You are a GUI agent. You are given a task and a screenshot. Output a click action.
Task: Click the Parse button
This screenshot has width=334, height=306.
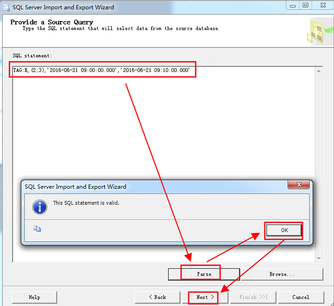tap(204, 274)
